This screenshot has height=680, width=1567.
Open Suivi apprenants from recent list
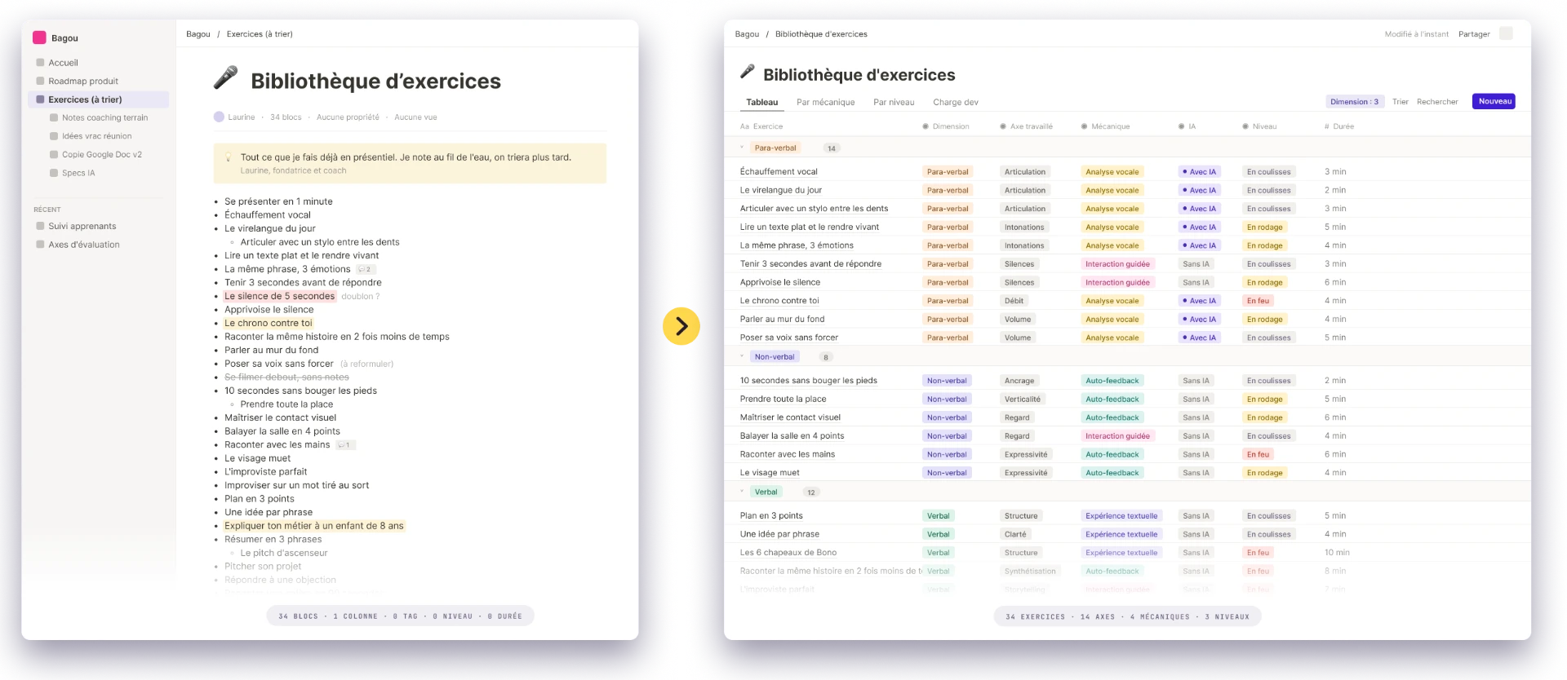coord(82,226)
